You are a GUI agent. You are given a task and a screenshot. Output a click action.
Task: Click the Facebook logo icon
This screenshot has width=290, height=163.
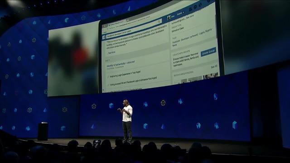click(104, 37)
